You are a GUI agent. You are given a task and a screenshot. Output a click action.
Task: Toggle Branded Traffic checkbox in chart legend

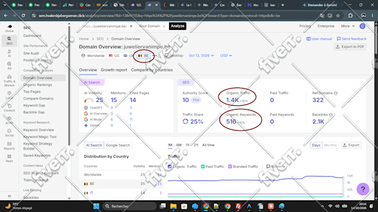[230, 167]
